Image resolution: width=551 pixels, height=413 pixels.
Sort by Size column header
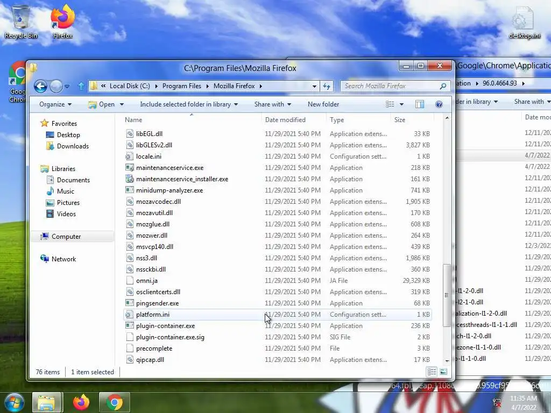tap(412, 120)
